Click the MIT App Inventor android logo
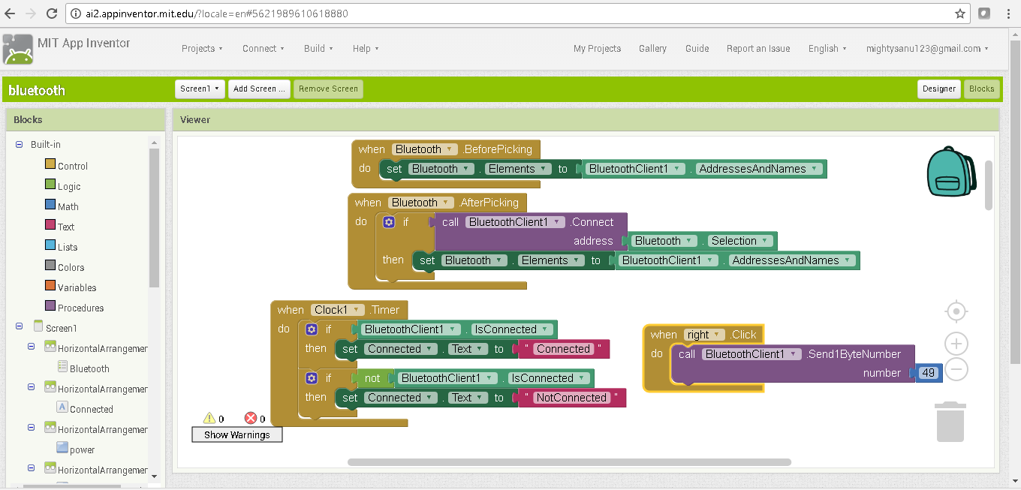Image resolution: width=1021 pixels, height=490 pixels. (18, 49)
